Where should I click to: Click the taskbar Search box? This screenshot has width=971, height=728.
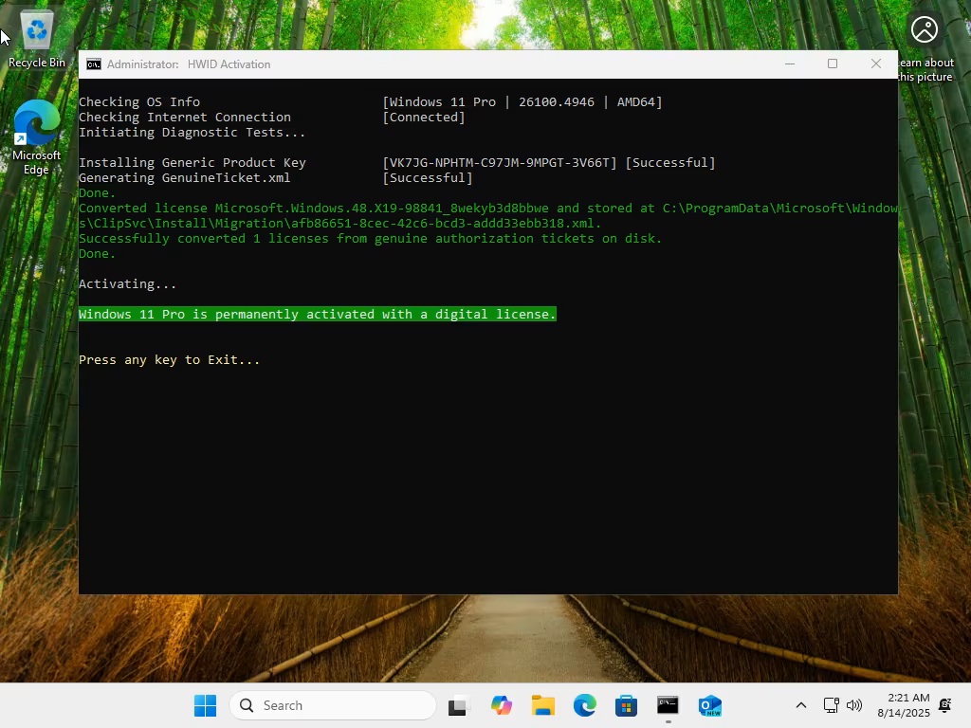(333, 705)
